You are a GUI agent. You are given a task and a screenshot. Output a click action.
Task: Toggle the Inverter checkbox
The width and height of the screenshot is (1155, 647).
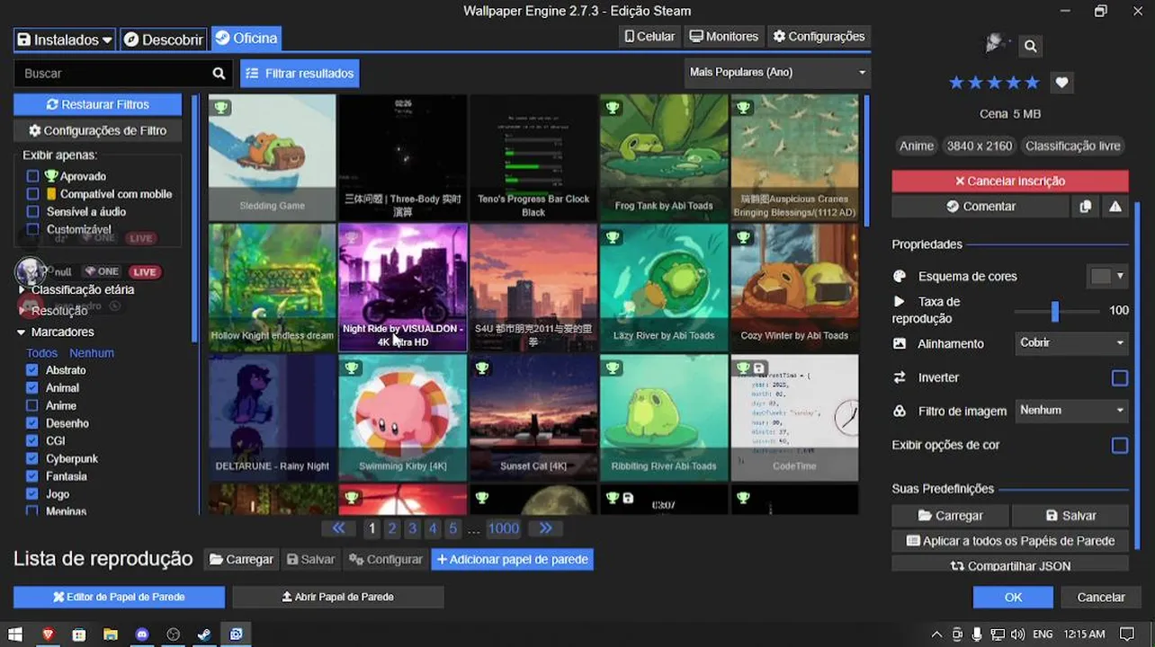[1120, 378]
